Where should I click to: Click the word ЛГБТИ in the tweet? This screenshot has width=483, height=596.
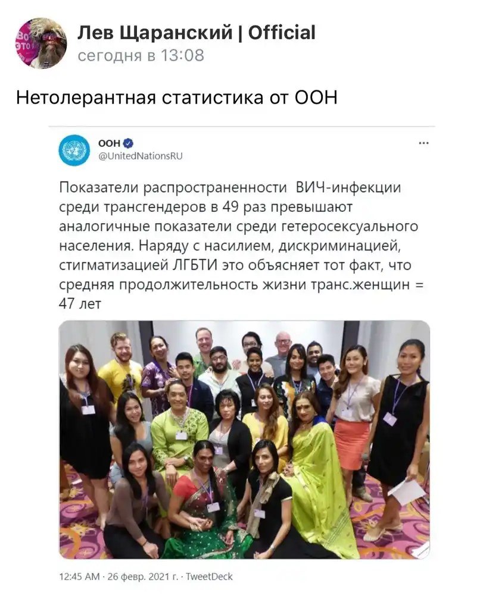(x=195, y=265)
